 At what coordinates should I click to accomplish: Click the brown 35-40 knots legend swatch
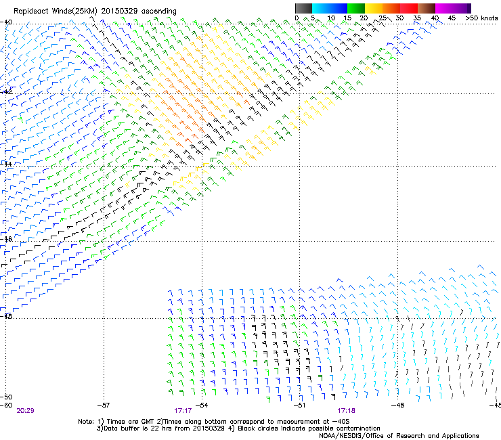coord(427,8)
